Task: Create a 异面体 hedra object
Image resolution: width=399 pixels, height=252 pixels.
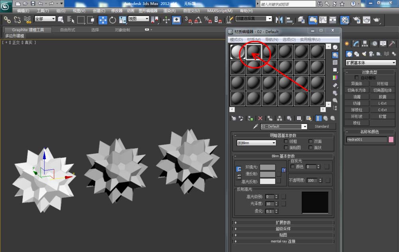Action: [356, 84]
